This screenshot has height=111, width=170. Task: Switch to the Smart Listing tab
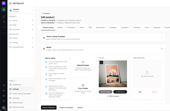click(48, 27)
